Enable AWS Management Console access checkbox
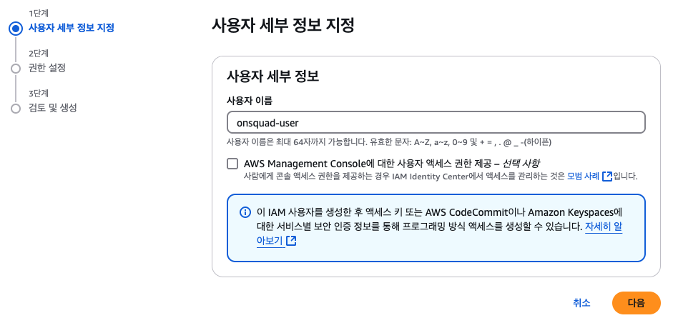Screen dimensions: 673x328 [x=232, y=164]
